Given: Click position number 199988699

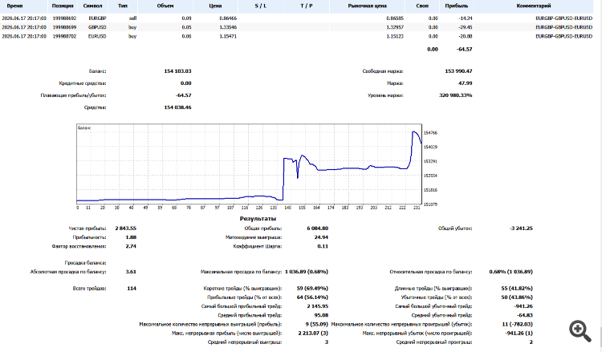Looking at the screenshot, I should click(64, 27).
